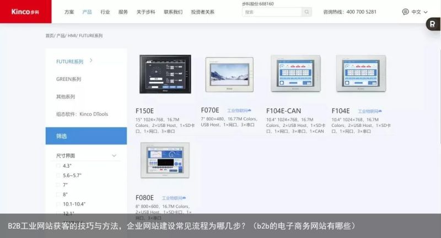Click the F104E product title
Viewport: 441px width, 238px height.
(341, 111)
